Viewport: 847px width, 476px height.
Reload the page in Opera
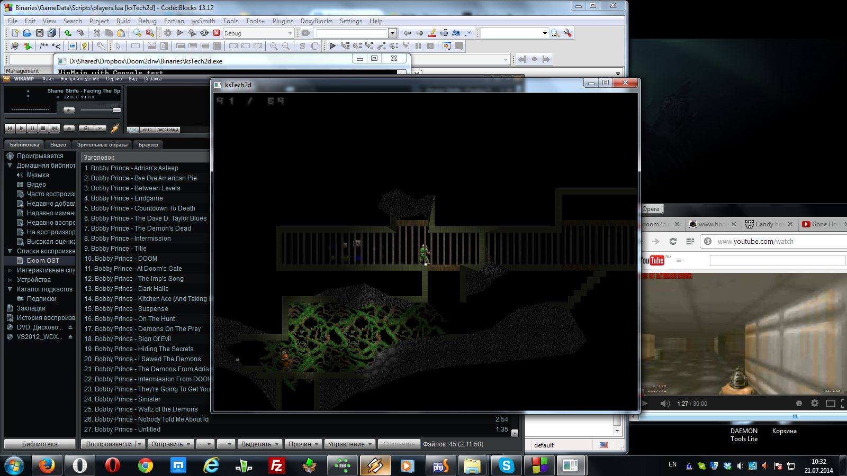point(673,241)
